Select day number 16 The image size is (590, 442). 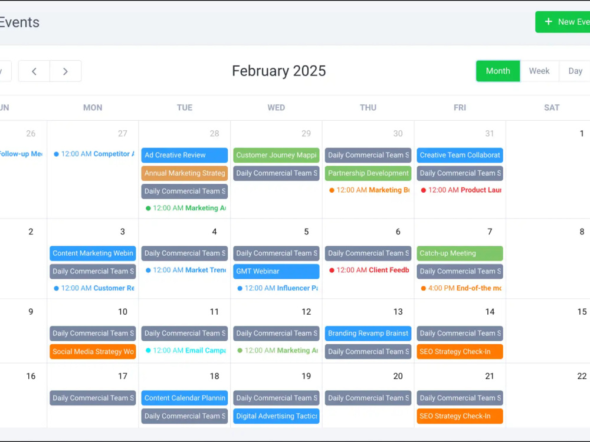pyautogui.click(x=31, y=376)
